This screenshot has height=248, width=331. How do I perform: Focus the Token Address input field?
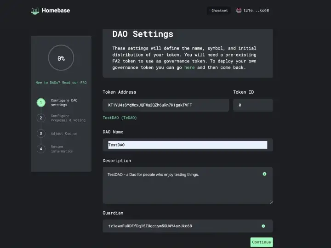pos(165,105)
